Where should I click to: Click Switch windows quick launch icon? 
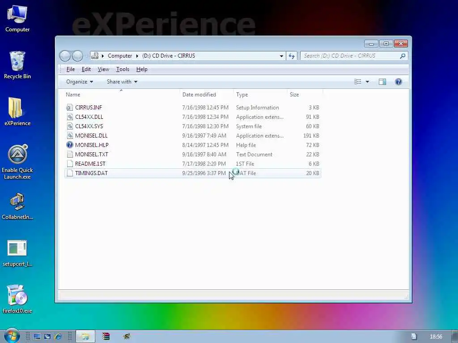(x=47, y=337)
